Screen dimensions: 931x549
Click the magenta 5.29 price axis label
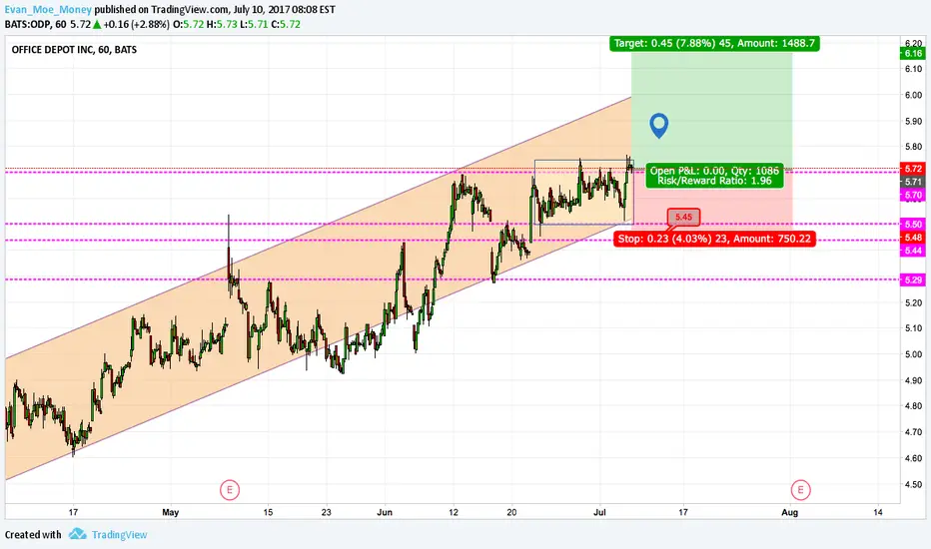[913, 279]
